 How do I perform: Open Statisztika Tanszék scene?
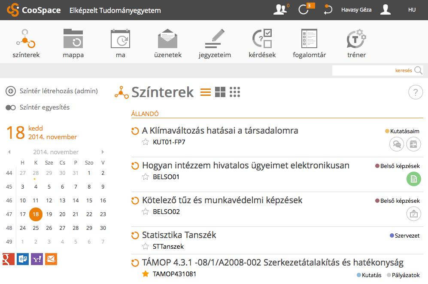(x=179, y=235)
